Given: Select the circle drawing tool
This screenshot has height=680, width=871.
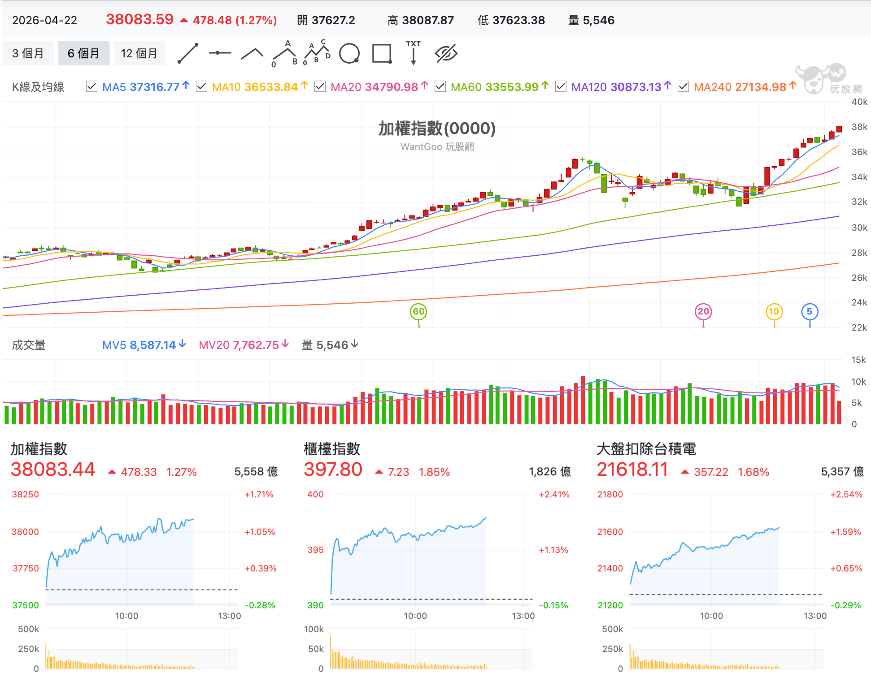Looking at the screenshot, I should [349, 53].
